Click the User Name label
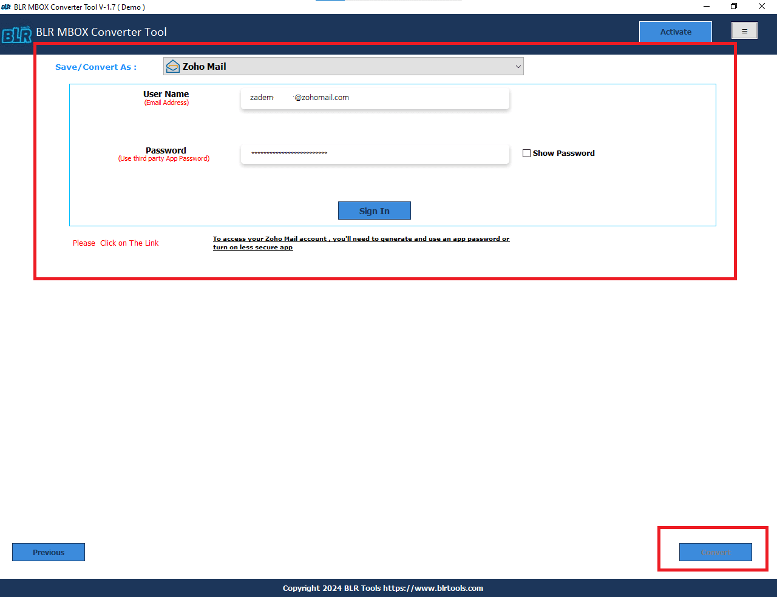This screenshot has width=777, height=597. 166,94
